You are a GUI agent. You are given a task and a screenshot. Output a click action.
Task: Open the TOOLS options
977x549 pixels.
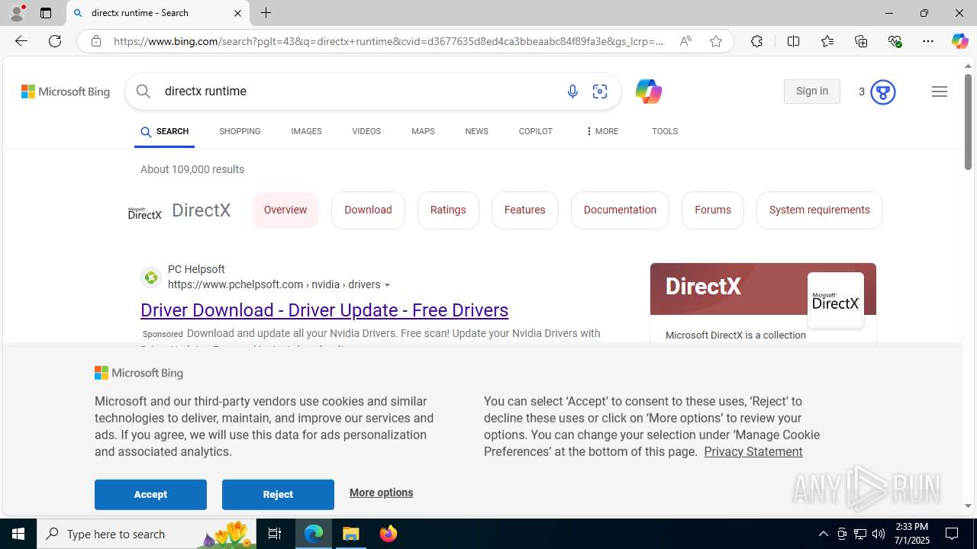[665, 131]
